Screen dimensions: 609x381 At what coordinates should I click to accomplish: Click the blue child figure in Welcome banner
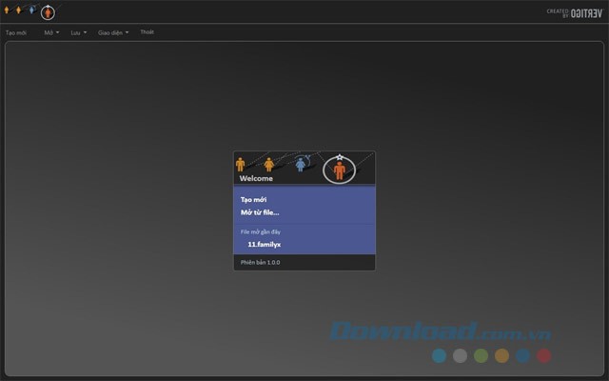point(301,164)
